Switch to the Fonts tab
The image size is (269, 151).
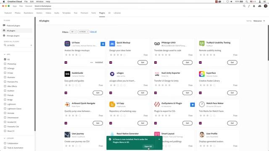click(x=93, y=13)
